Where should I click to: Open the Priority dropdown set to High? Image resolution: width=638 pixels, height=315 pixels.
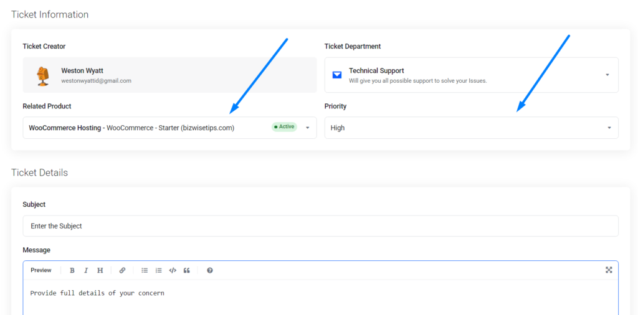coord(472,128)
